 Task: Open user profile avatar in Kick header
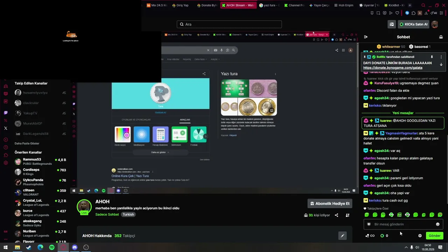click(435, 24)
